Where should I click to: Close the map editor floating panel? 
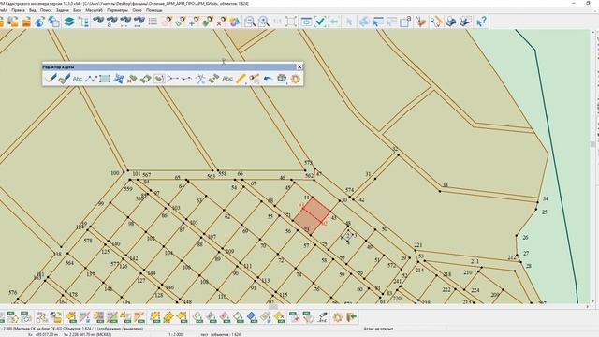[299, 66]
